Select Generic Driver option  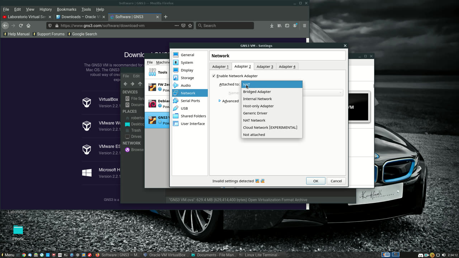point(272,113)
